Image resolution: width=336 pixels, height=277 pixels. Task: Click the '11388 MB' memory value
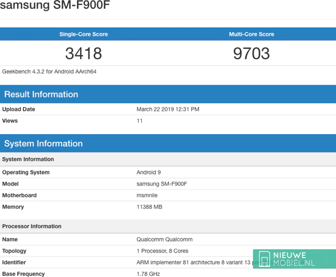click(149, 207)
